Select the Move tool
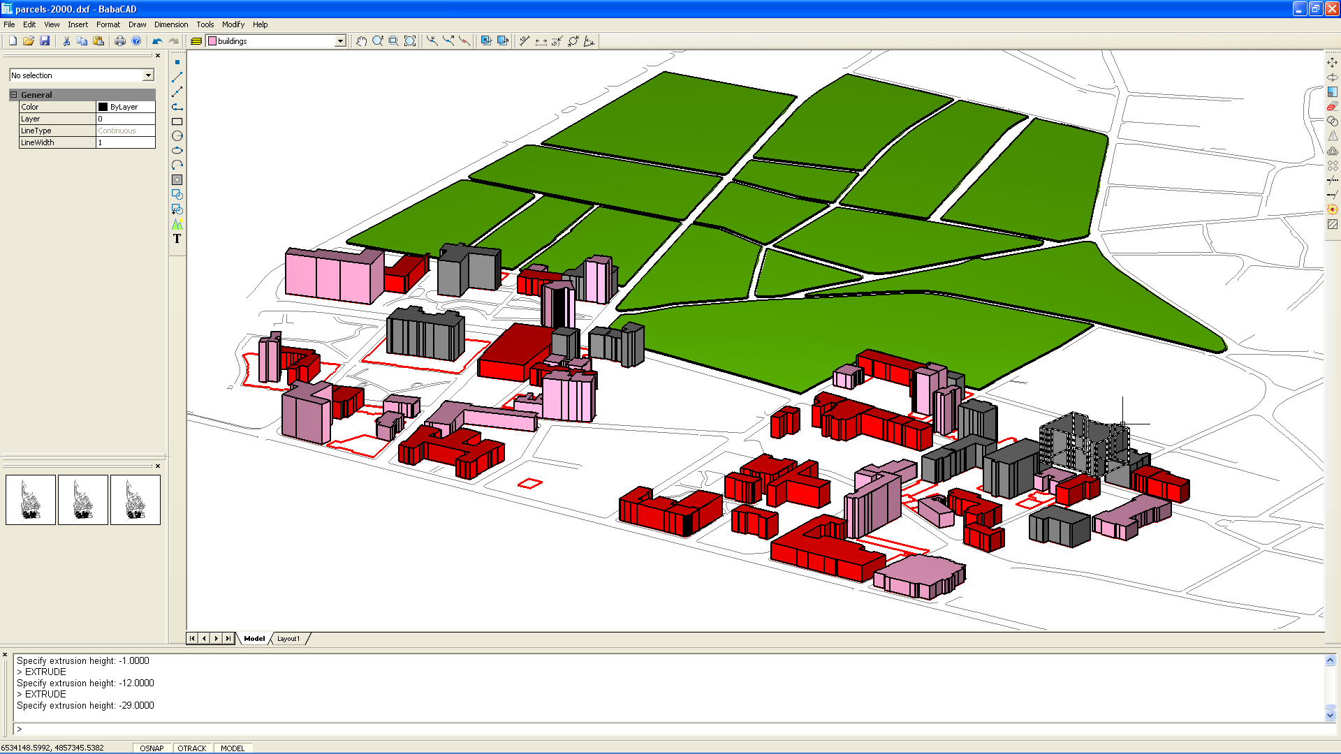Screen dimensions: 1341x754 (x=1333, y=62)
